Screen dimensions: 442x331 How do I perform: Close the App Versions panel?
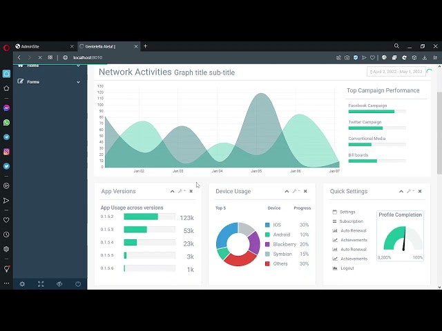(191, 191)
